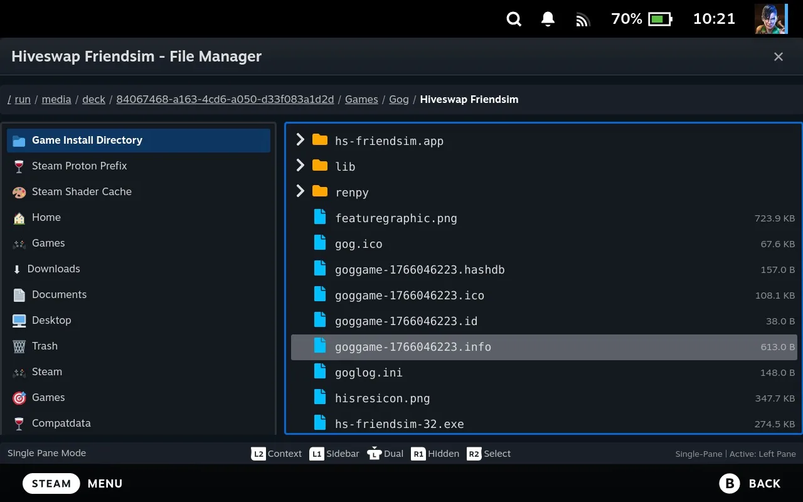Close the File Manager window
803x502 pixels.
coord(779,56)
